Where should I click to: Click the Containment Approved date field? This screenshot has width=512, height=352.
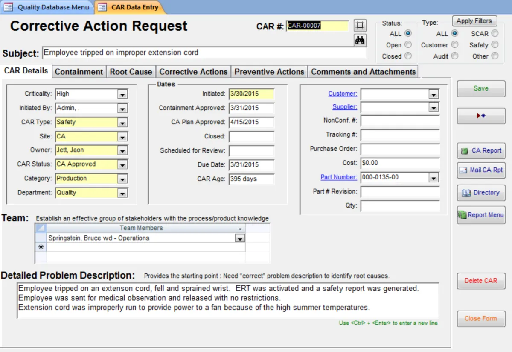tap(251, 108)
